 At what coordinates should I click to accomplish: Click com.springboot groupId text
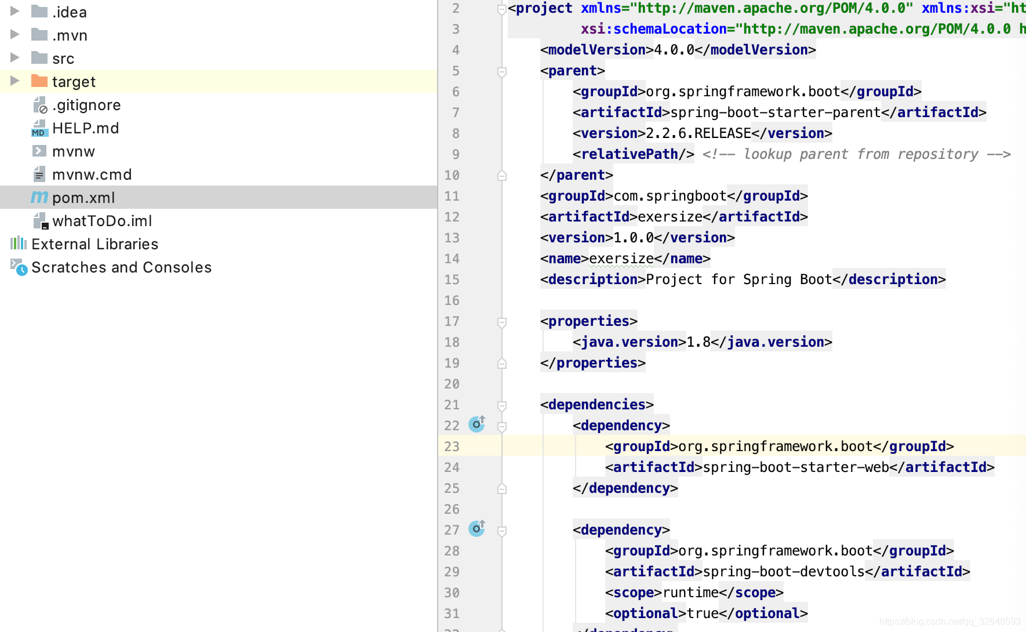coord(670,196)
